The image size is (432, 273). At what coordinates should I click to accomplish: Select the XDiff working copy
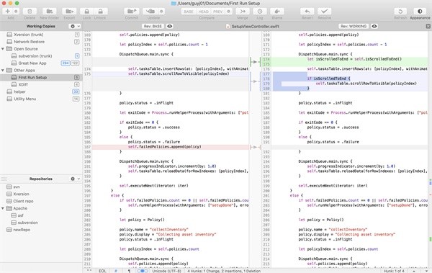click(x=41, y=85)
